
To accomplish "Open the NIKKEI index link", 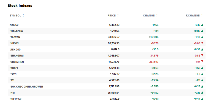I will click(x=14, y=43).
